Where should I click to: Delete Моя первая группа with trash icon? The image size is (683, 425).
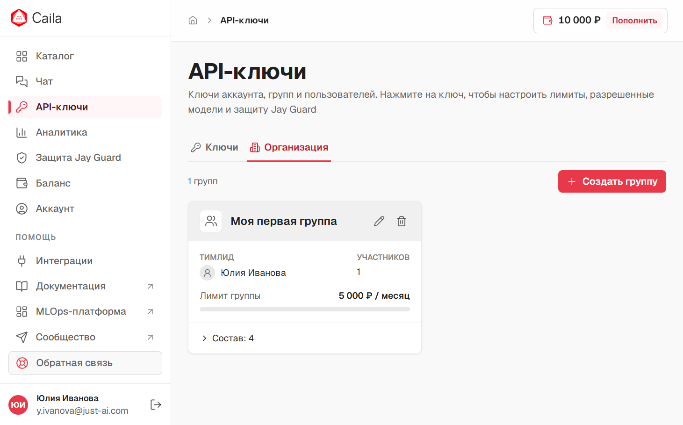coord(402,221)
